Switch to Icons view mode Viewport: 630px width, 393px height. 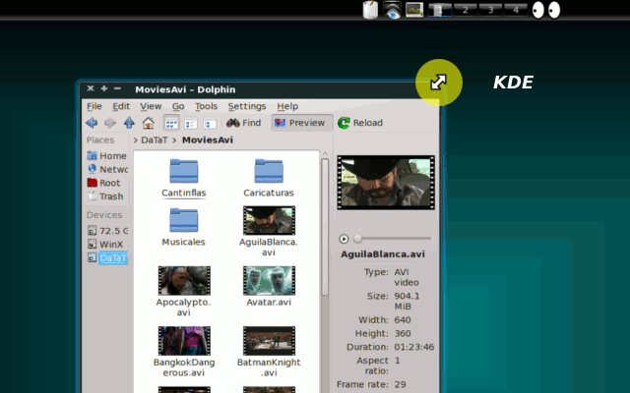click(x=171, y=123)
